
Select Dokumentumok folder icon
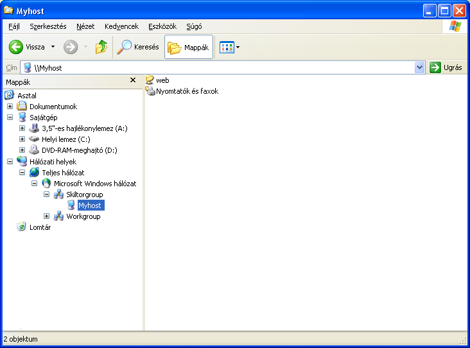(22, 106)
